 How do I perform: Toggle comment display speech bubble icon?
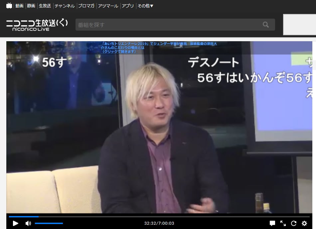[x=272, y=223]
